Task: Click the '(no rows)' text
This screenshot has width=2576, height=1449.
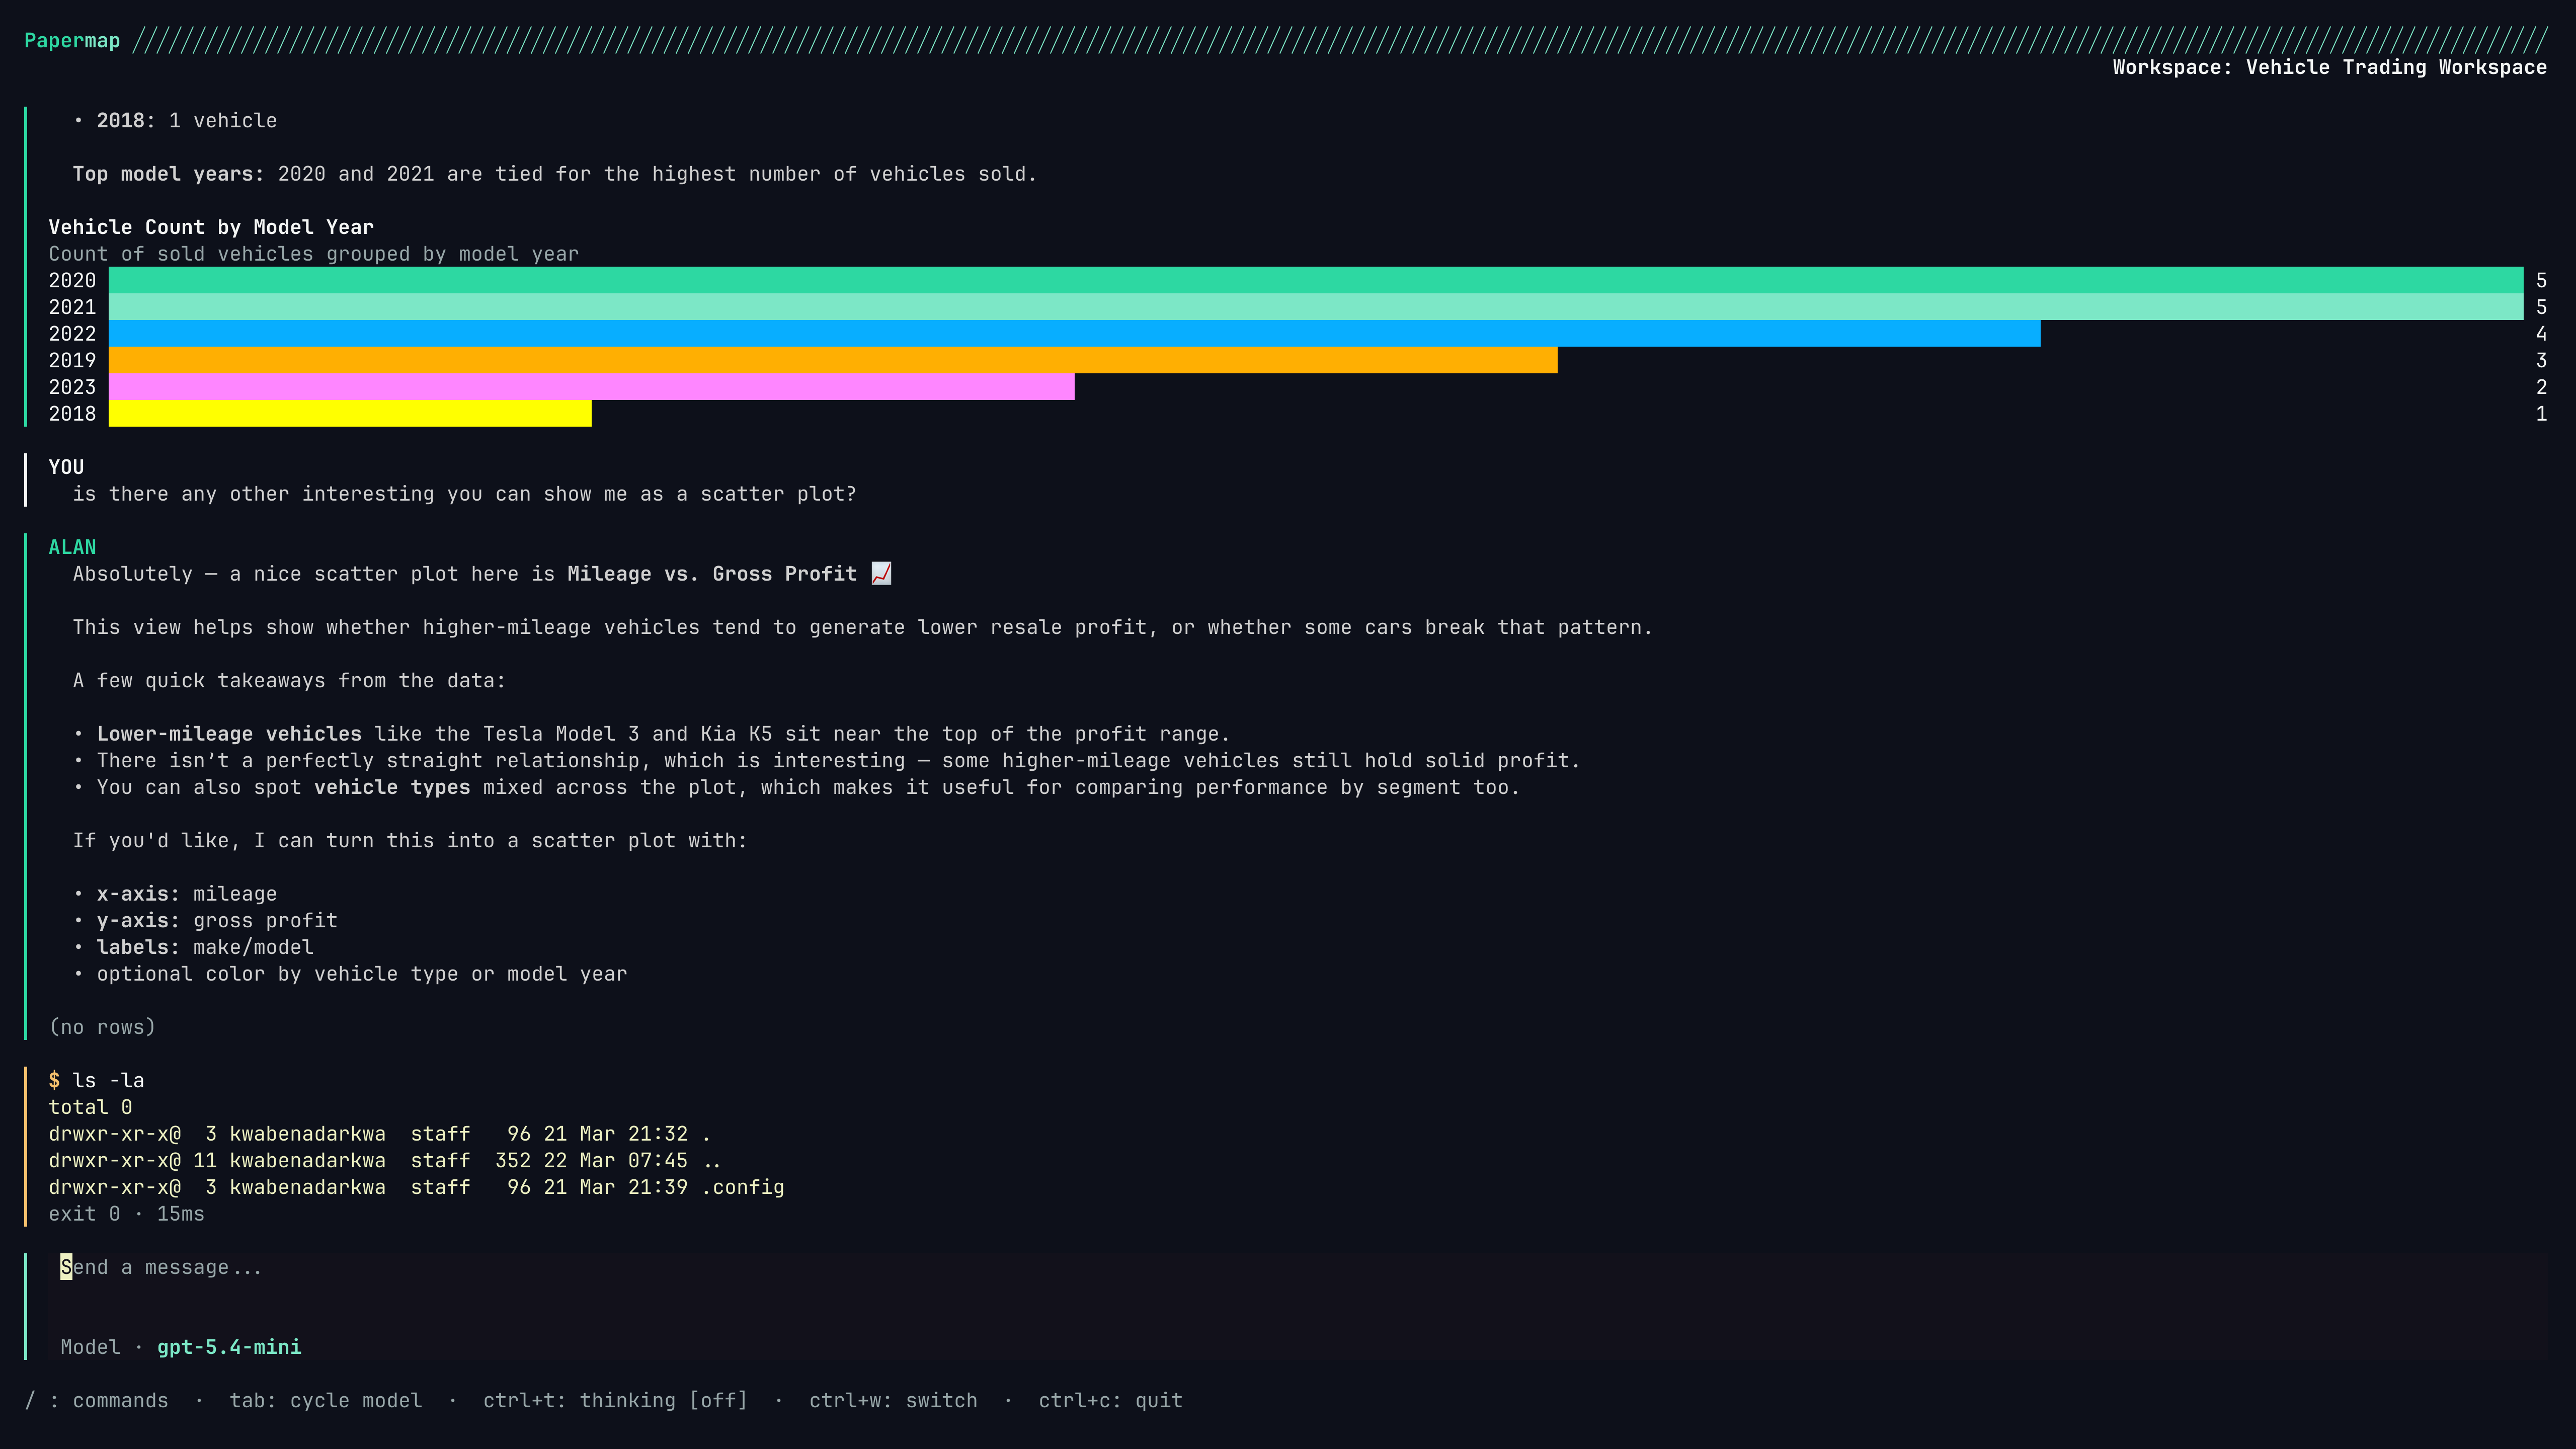Action: click(x=102, y=1027)
